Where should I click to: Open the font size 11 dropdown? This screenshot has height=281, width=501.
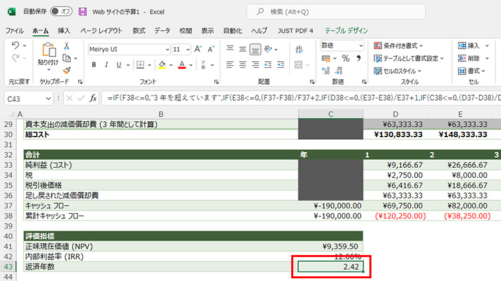[x=187, y=49]
